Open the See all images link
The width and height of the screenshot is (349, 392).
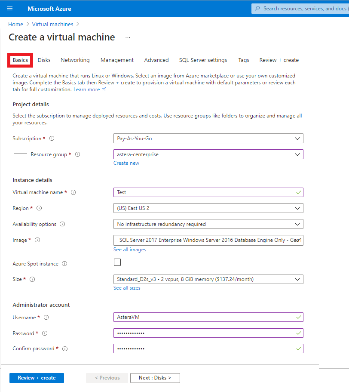tap(130, 250)
